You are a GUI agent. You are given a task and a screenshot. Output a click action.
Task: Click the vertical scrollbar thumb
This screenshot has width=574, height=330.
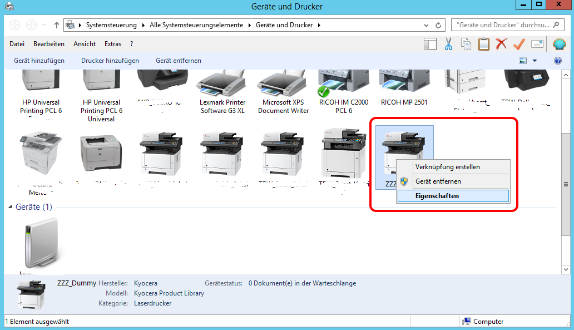566,184
